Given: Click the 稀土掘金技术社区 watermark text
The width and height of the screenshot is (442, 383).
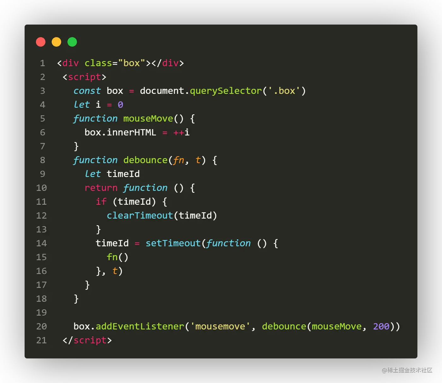Looking at the screenshot, I should (x=407, y=370).
